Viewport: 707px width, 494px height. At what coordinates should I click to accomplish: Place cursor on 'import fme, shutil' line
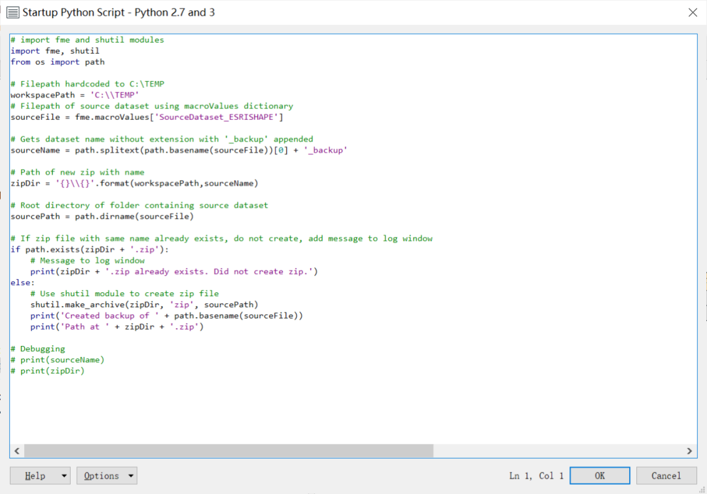(x=55, y=51)
